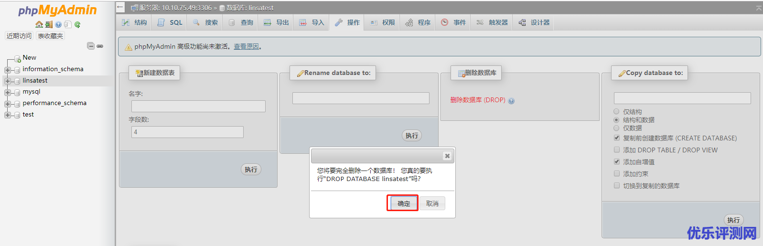Select 仅结构 radio option
This screenshot has width=763, height=246.
tap(616, 111)
